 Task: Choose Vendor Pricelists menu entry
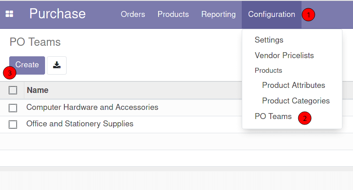[284, 55]
